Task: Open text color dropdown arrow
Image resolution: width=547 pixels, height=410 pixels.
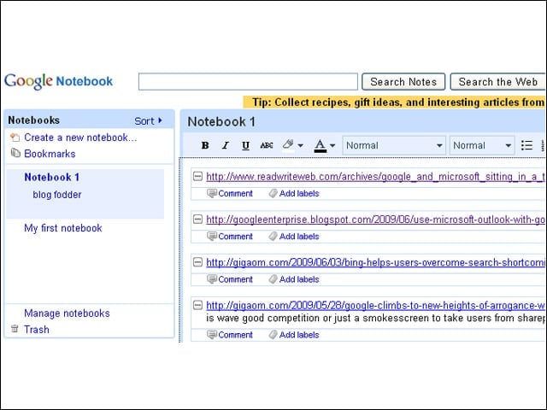Action: pos(332,146)
